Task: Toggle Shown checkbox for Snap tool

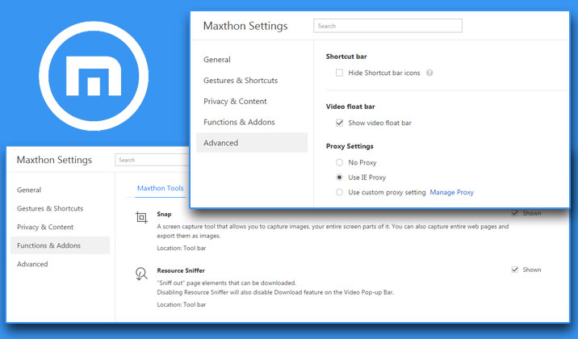Action: [x=514, y=213]
